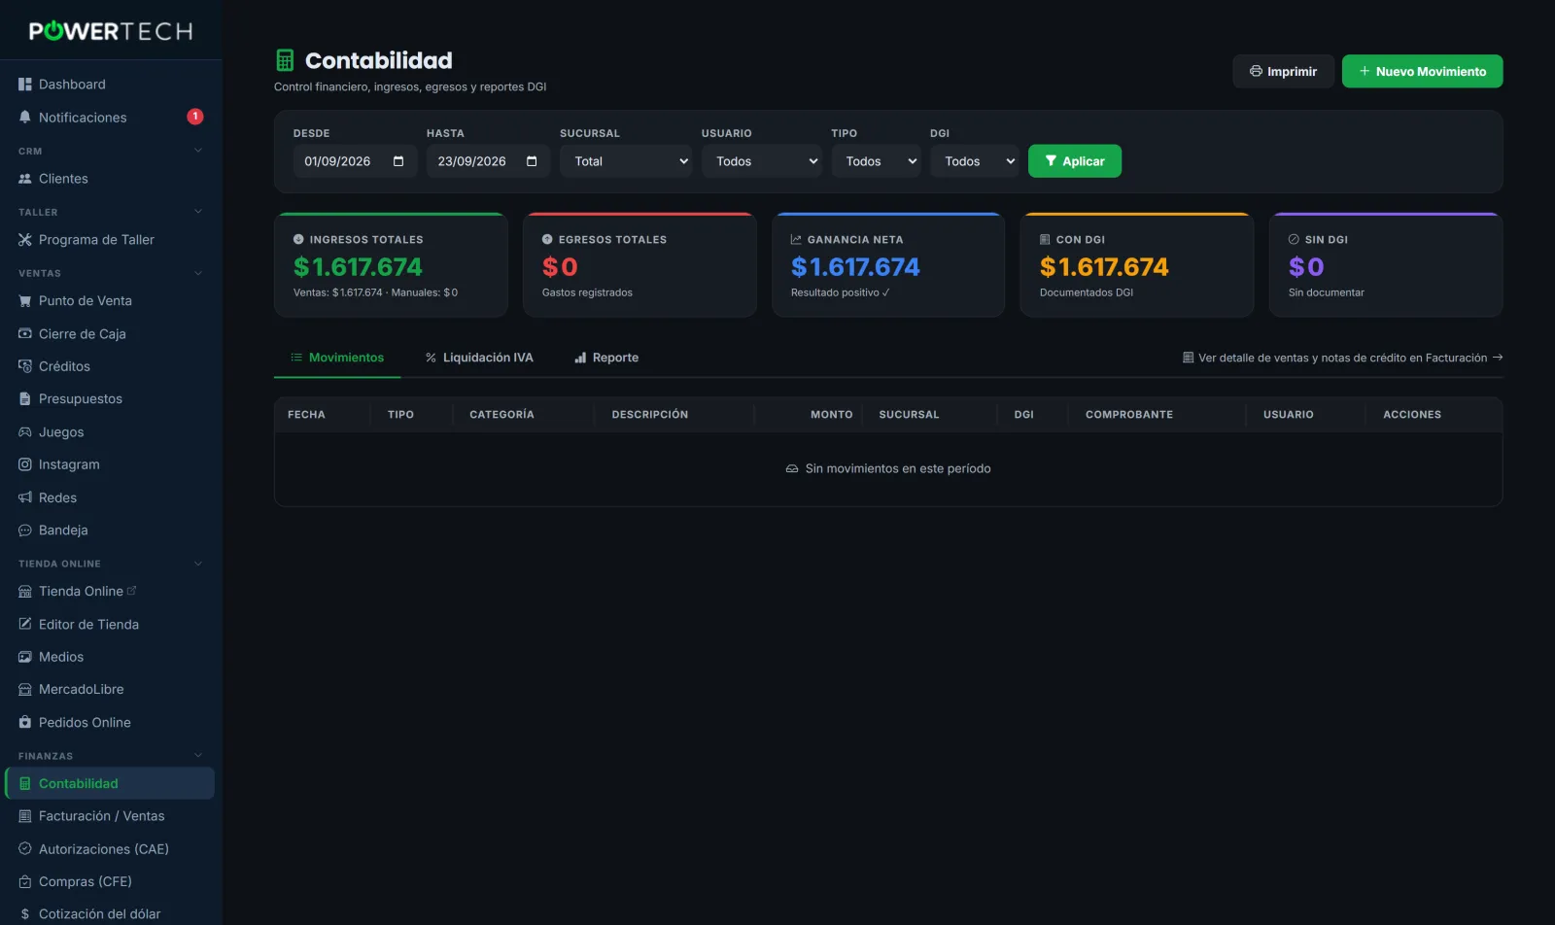Click the Desde date field
The width and height of the screenshot is (1555, 925).
[355, 161]
